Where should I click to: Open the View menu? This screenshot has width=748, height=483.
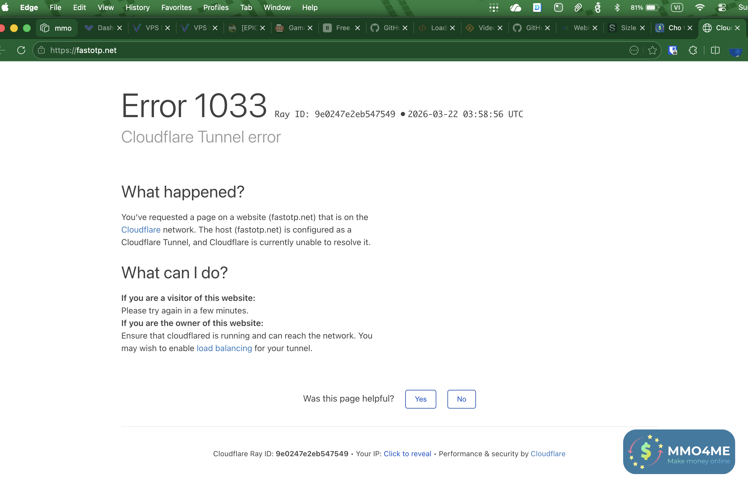point(106,7)
